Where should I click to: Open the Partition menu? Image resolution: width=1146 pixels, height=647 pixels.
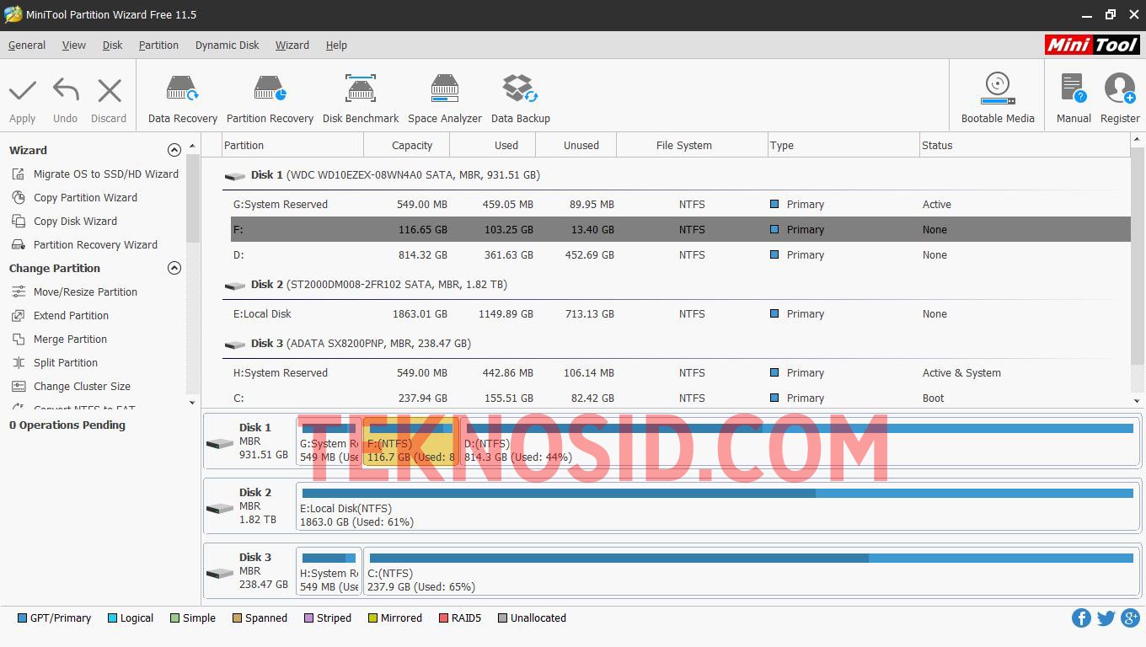(x=158, y=45)
